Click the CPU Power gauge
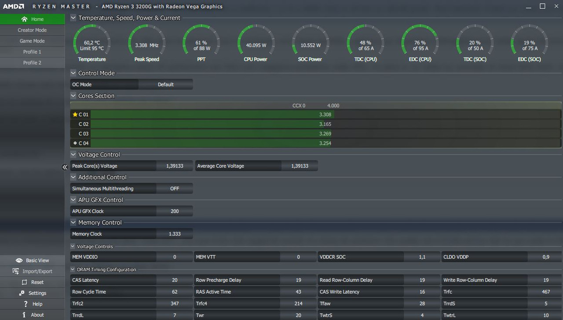The height and width of the screenshot is (320, 563). (x=256, y=43)
